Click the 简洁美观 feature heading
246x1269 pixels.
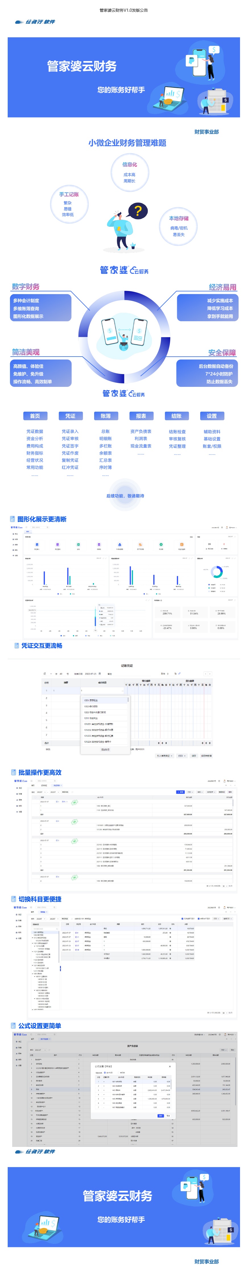(x=26, y=352)
